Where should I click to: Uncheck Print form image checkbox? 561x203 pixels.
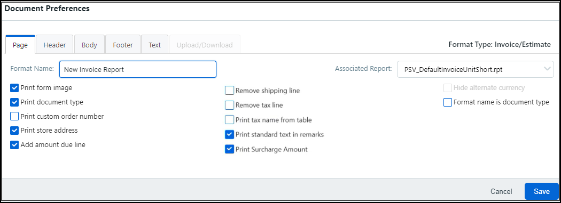[14, 88]
